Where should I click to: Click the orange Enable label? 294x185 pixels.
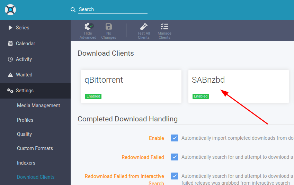point(157,138)
